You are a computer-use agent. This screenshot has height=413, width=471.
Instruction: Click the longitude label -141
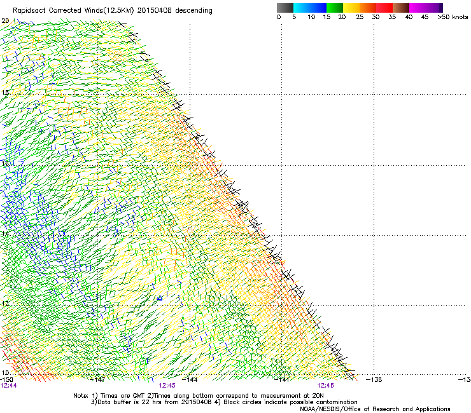(282, 380)
